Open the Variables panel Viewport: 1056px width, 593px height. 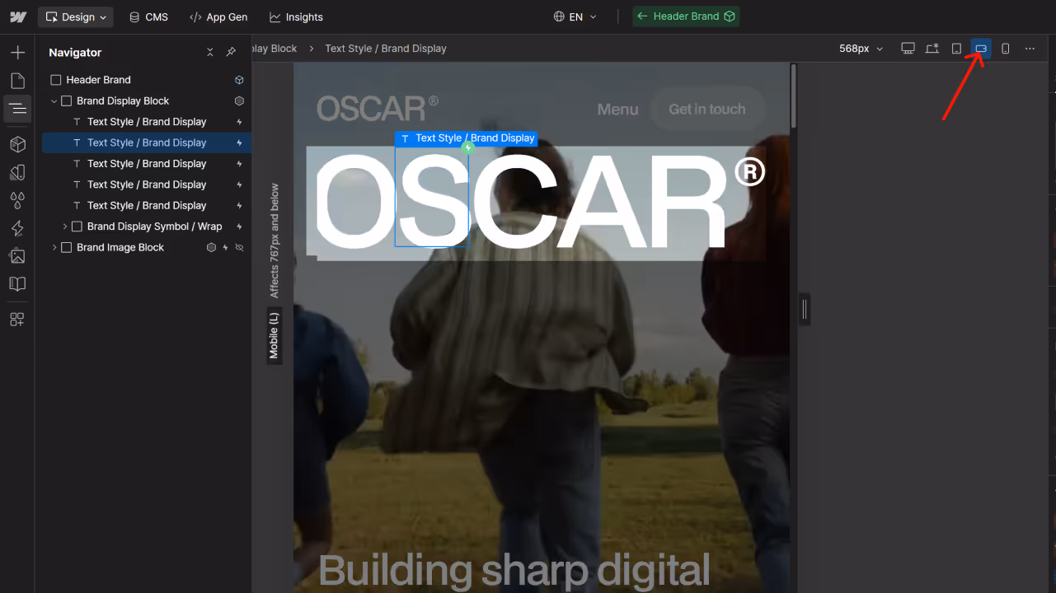pos(16,199)
